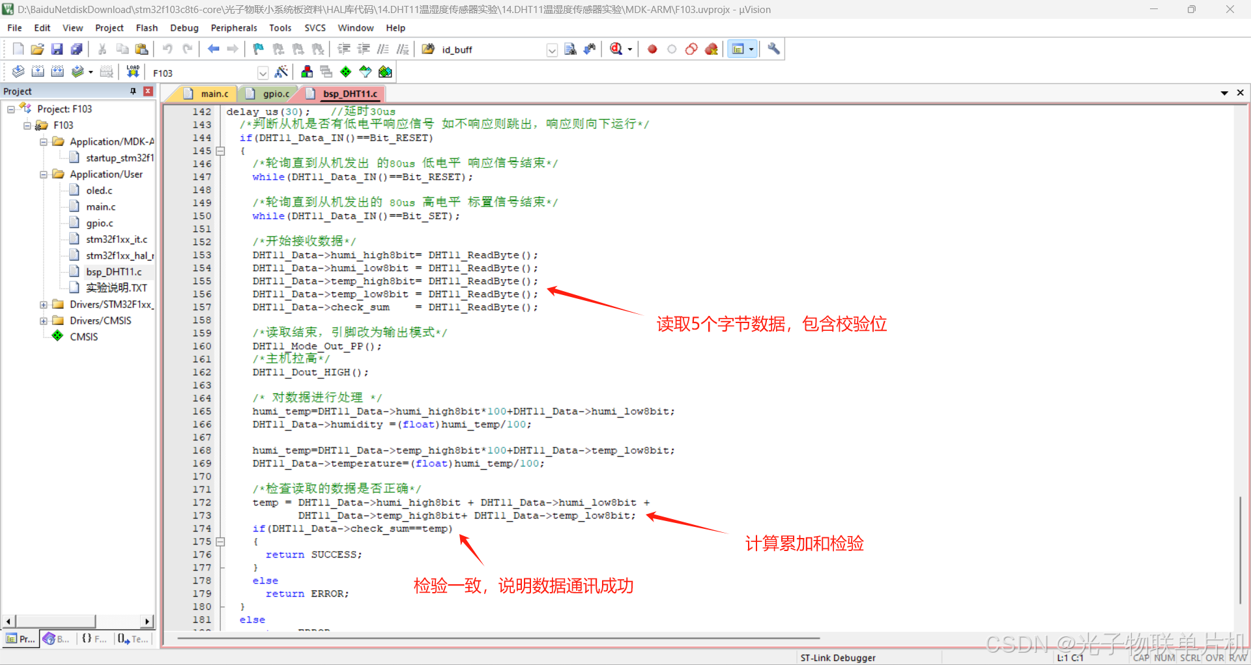The image size is (1251, 665).
Task: Click the Paste clipboard icon
Action: click(141, 49)
